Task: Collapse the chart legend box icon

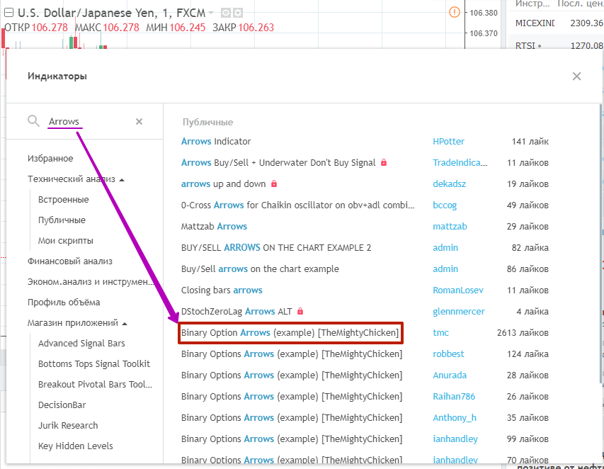Action: tap(10, 13)
